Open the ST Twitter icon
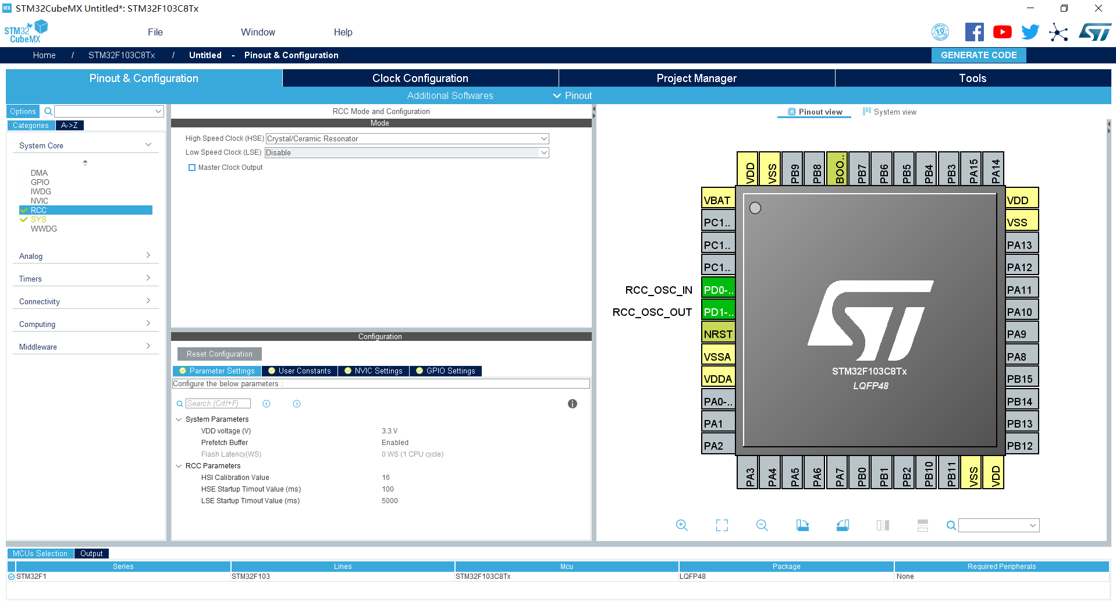 pos(1030,32)
